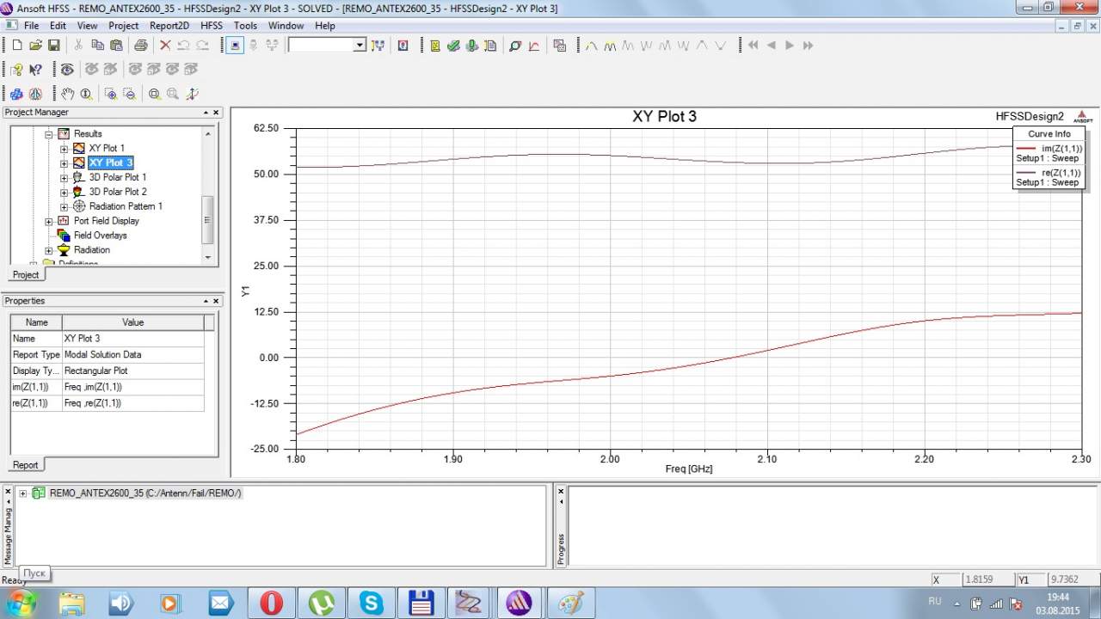Click the What's This help cursor icon
The image size is (1101, 619).
tap(35, 70)
